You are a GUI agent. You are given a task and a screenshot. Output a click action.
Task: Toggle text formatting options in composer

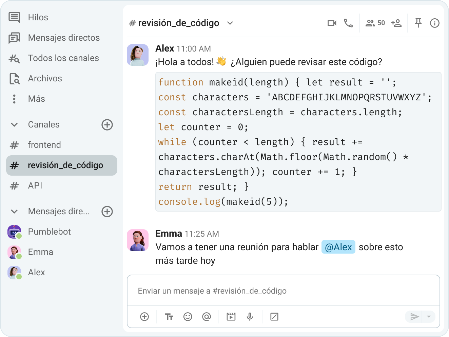169,316
